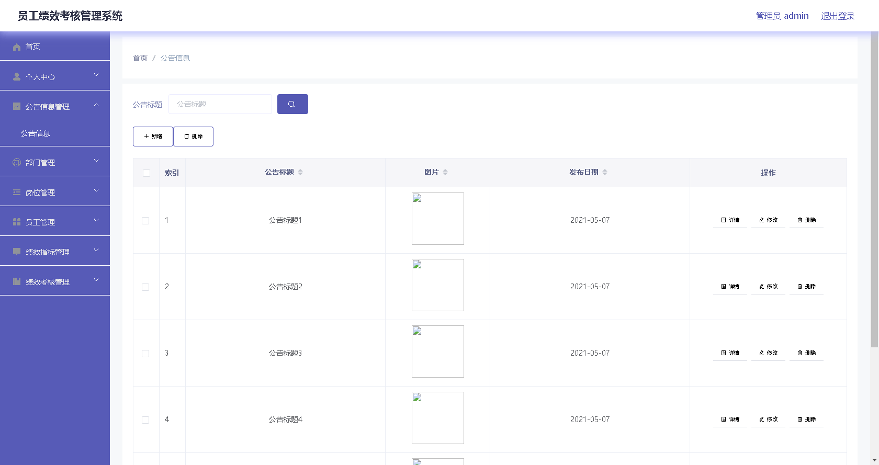Click the 索引 column header
This screenshot has width=879, height=465.
pyautogui.click(x=172, y=173)
